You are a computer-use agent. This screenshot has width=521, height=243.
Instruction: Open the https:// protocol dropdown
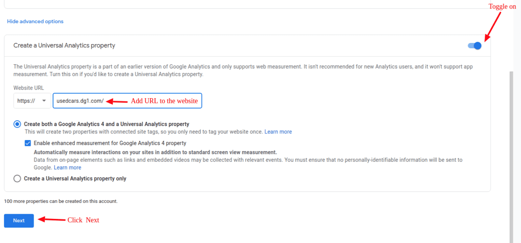coord(32,101)
